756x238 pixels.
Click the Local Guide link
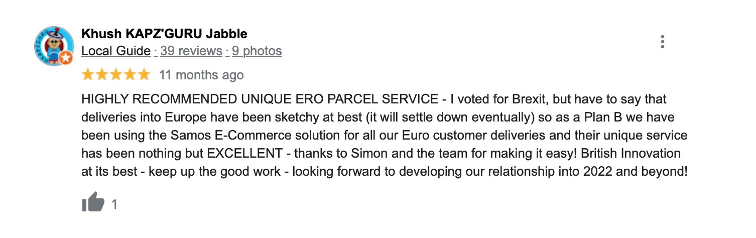[x=115, y=51]
